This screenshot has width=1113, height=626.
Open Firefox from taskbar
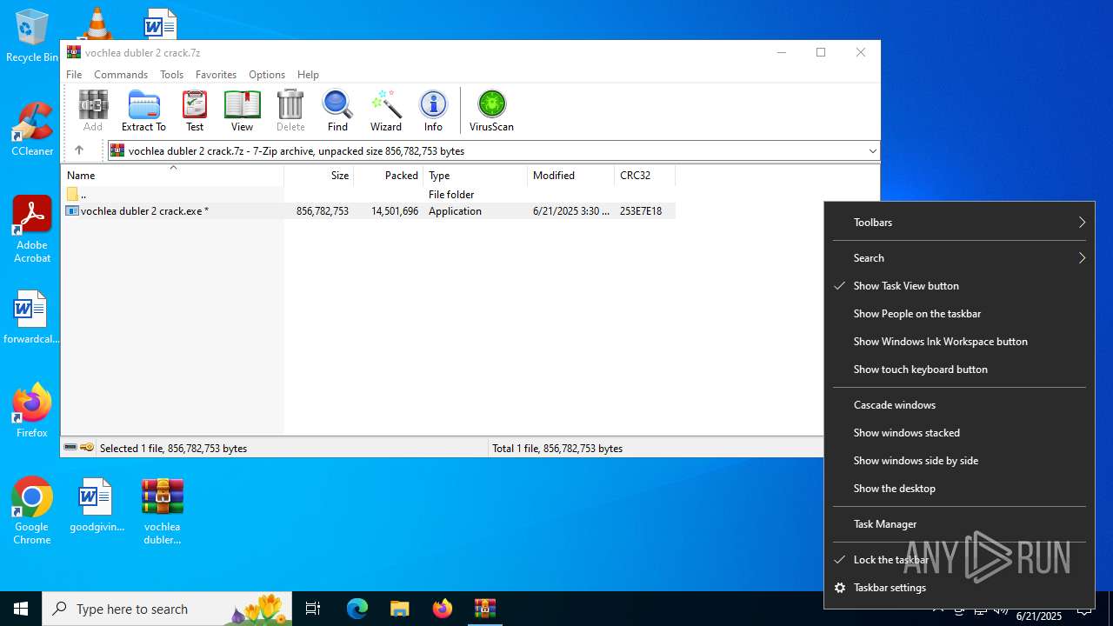tap(443, 609)
